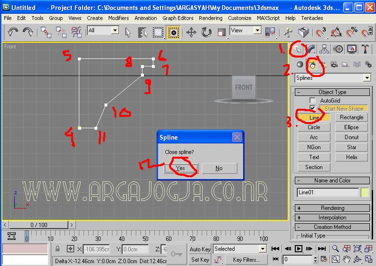Image resolution: width=376 pixels, height=266 pixels.
Task: Click the Line01 name field
Action: tap(328, 192)
